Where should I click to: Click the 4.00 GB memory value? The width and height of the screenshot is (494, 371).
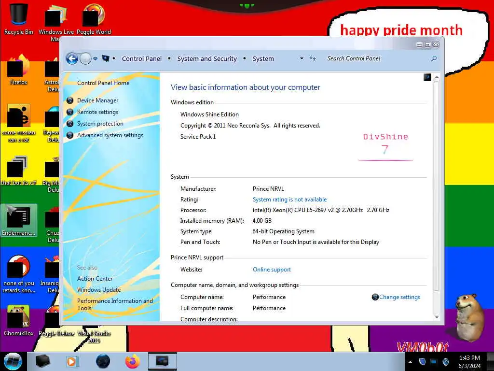pos(262,221)
